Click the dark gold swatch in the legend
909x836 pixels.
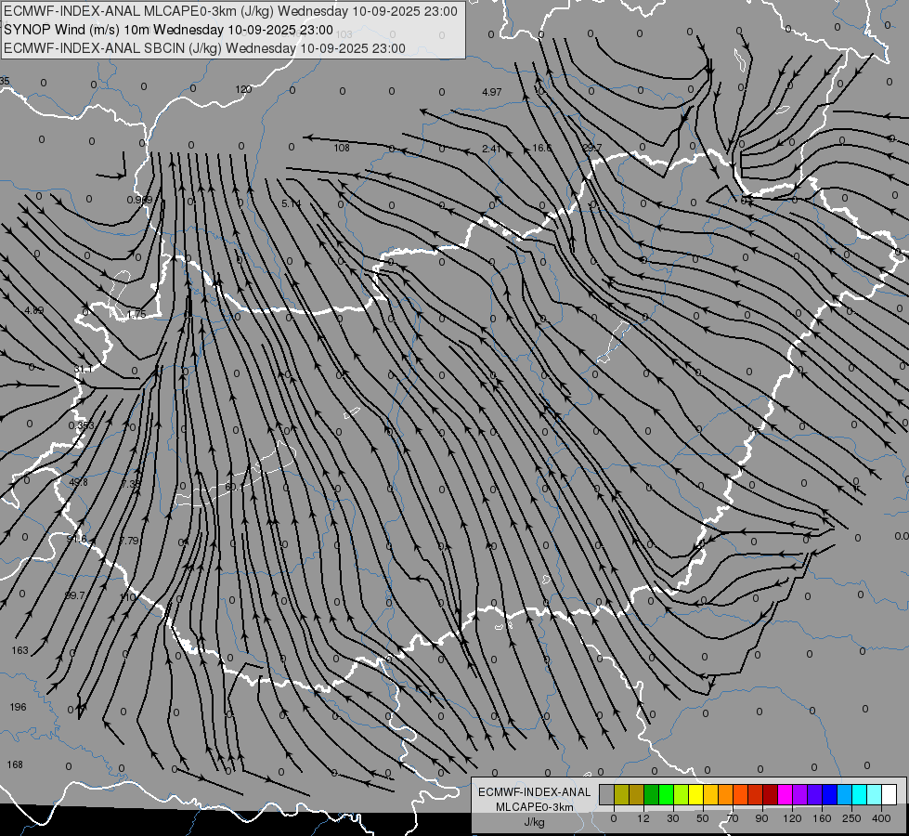pos(637,795)
